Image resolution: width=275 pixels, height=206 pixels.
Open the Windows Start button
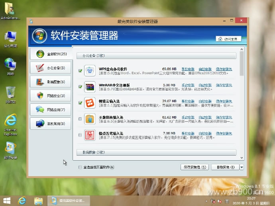point(7,201)
